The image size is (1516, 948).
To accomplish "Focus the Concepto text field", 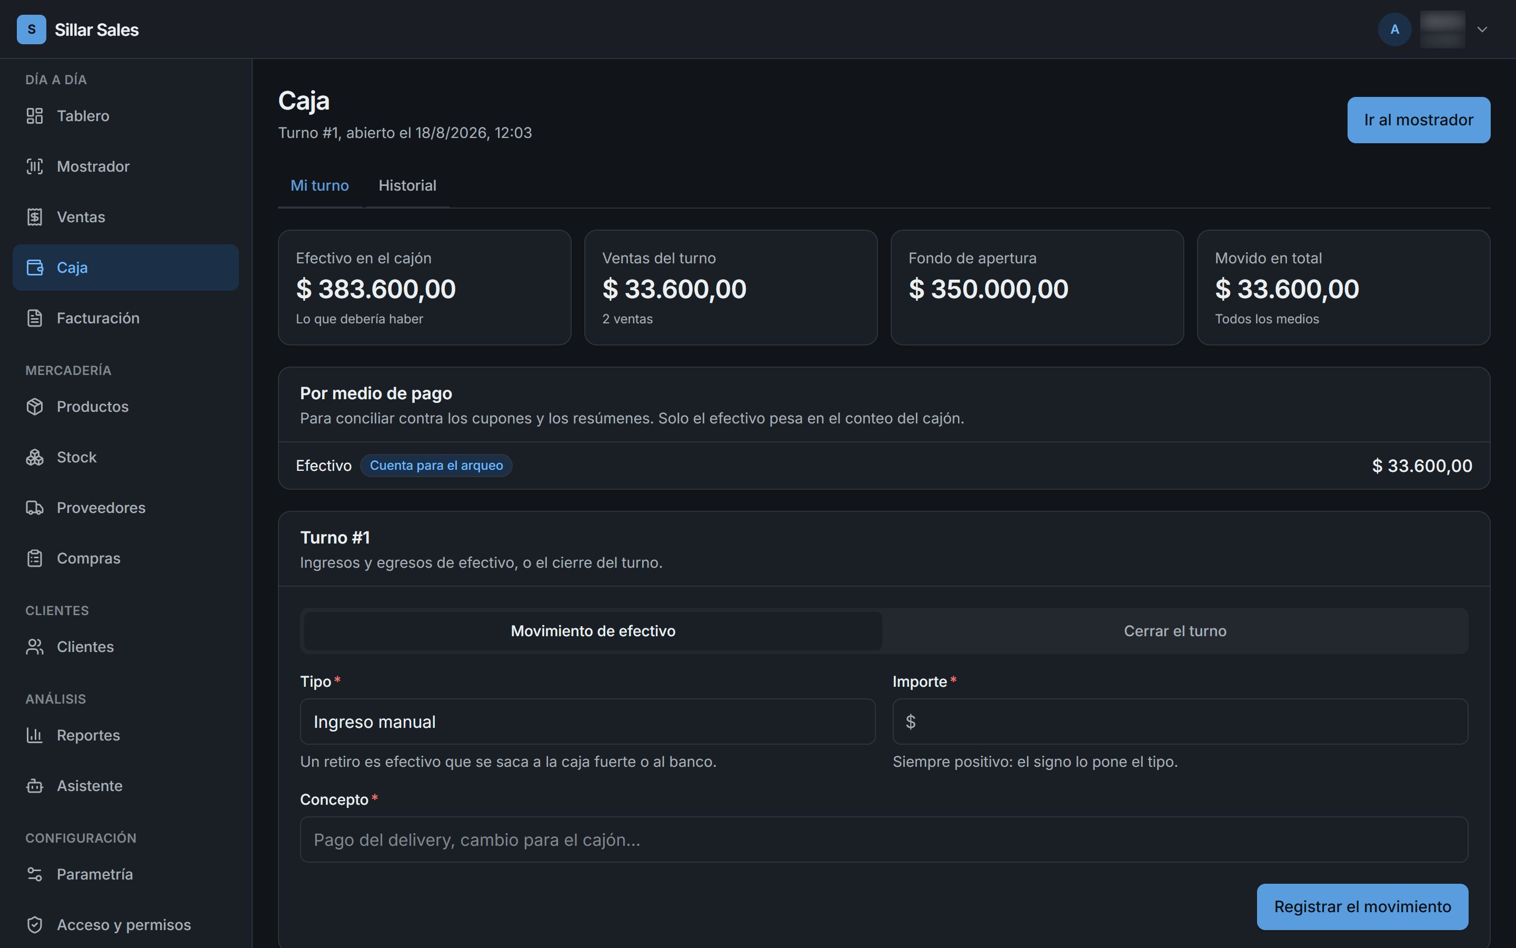I will click(x=884, y=840).
